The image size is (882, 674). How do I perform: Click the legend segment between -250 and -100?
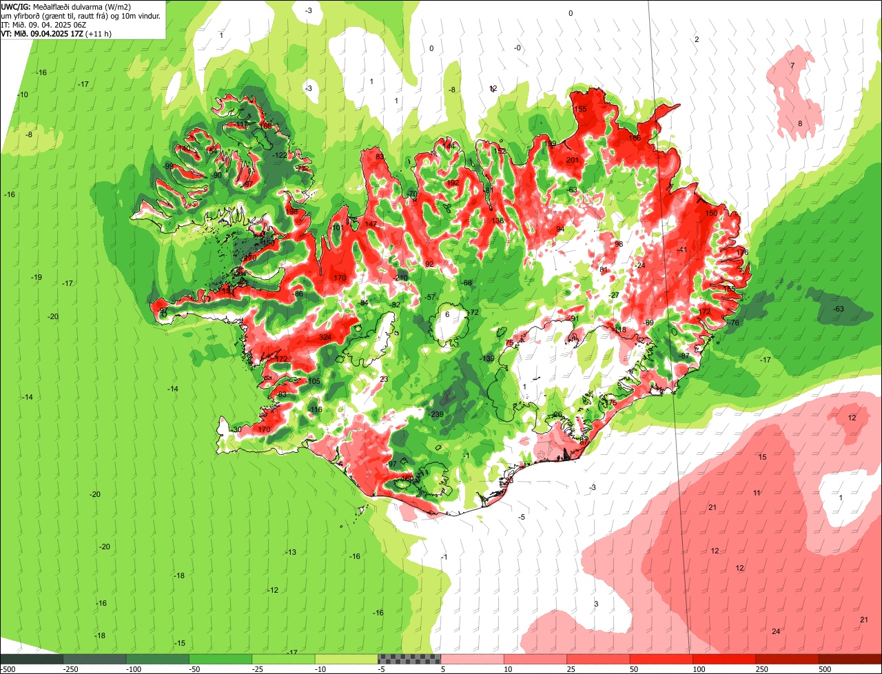coord(94,659)
